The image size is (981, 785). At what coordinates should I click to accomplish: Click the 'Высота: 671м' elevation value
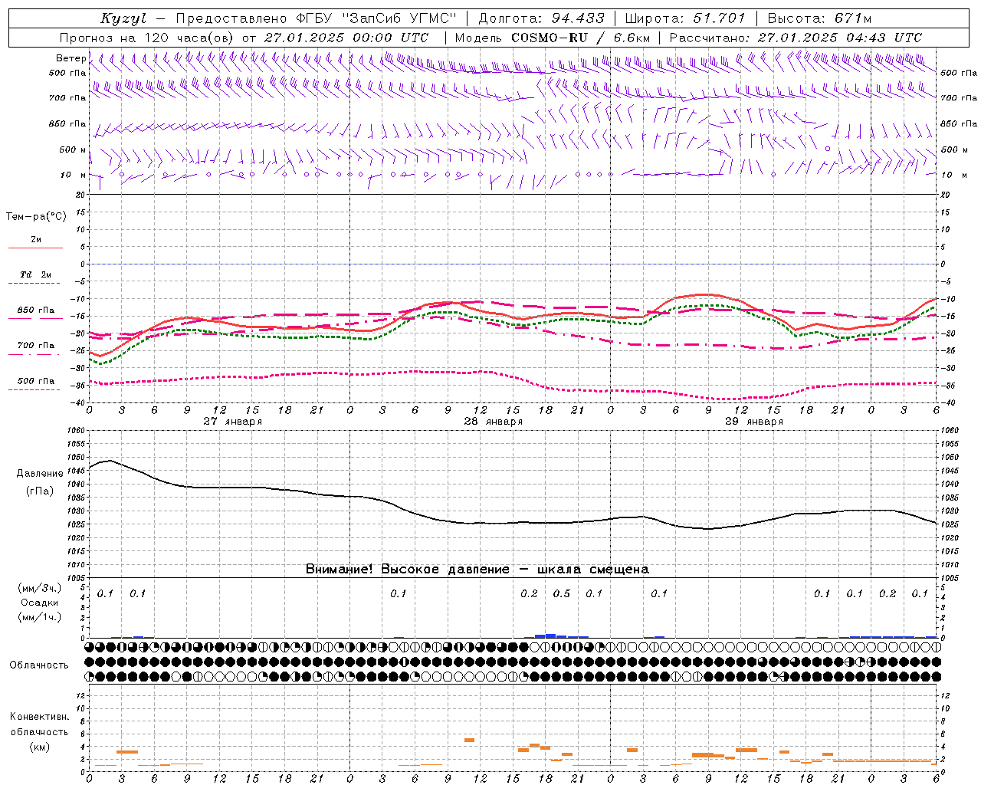(x=819, y=18)
